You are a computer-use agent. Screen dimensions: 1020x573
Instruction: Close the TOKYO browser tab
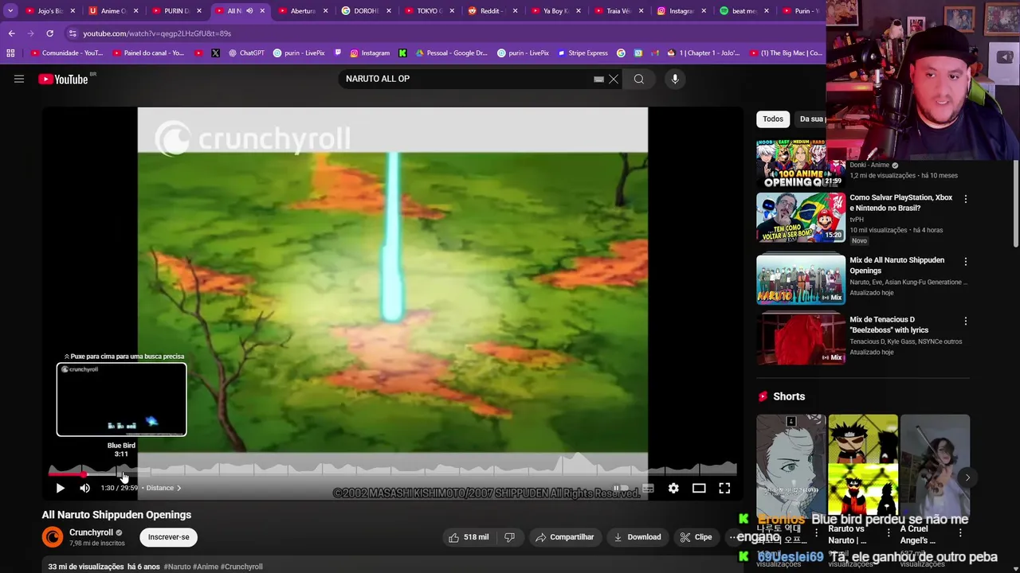pyautogui.click(x=452, y=11)
